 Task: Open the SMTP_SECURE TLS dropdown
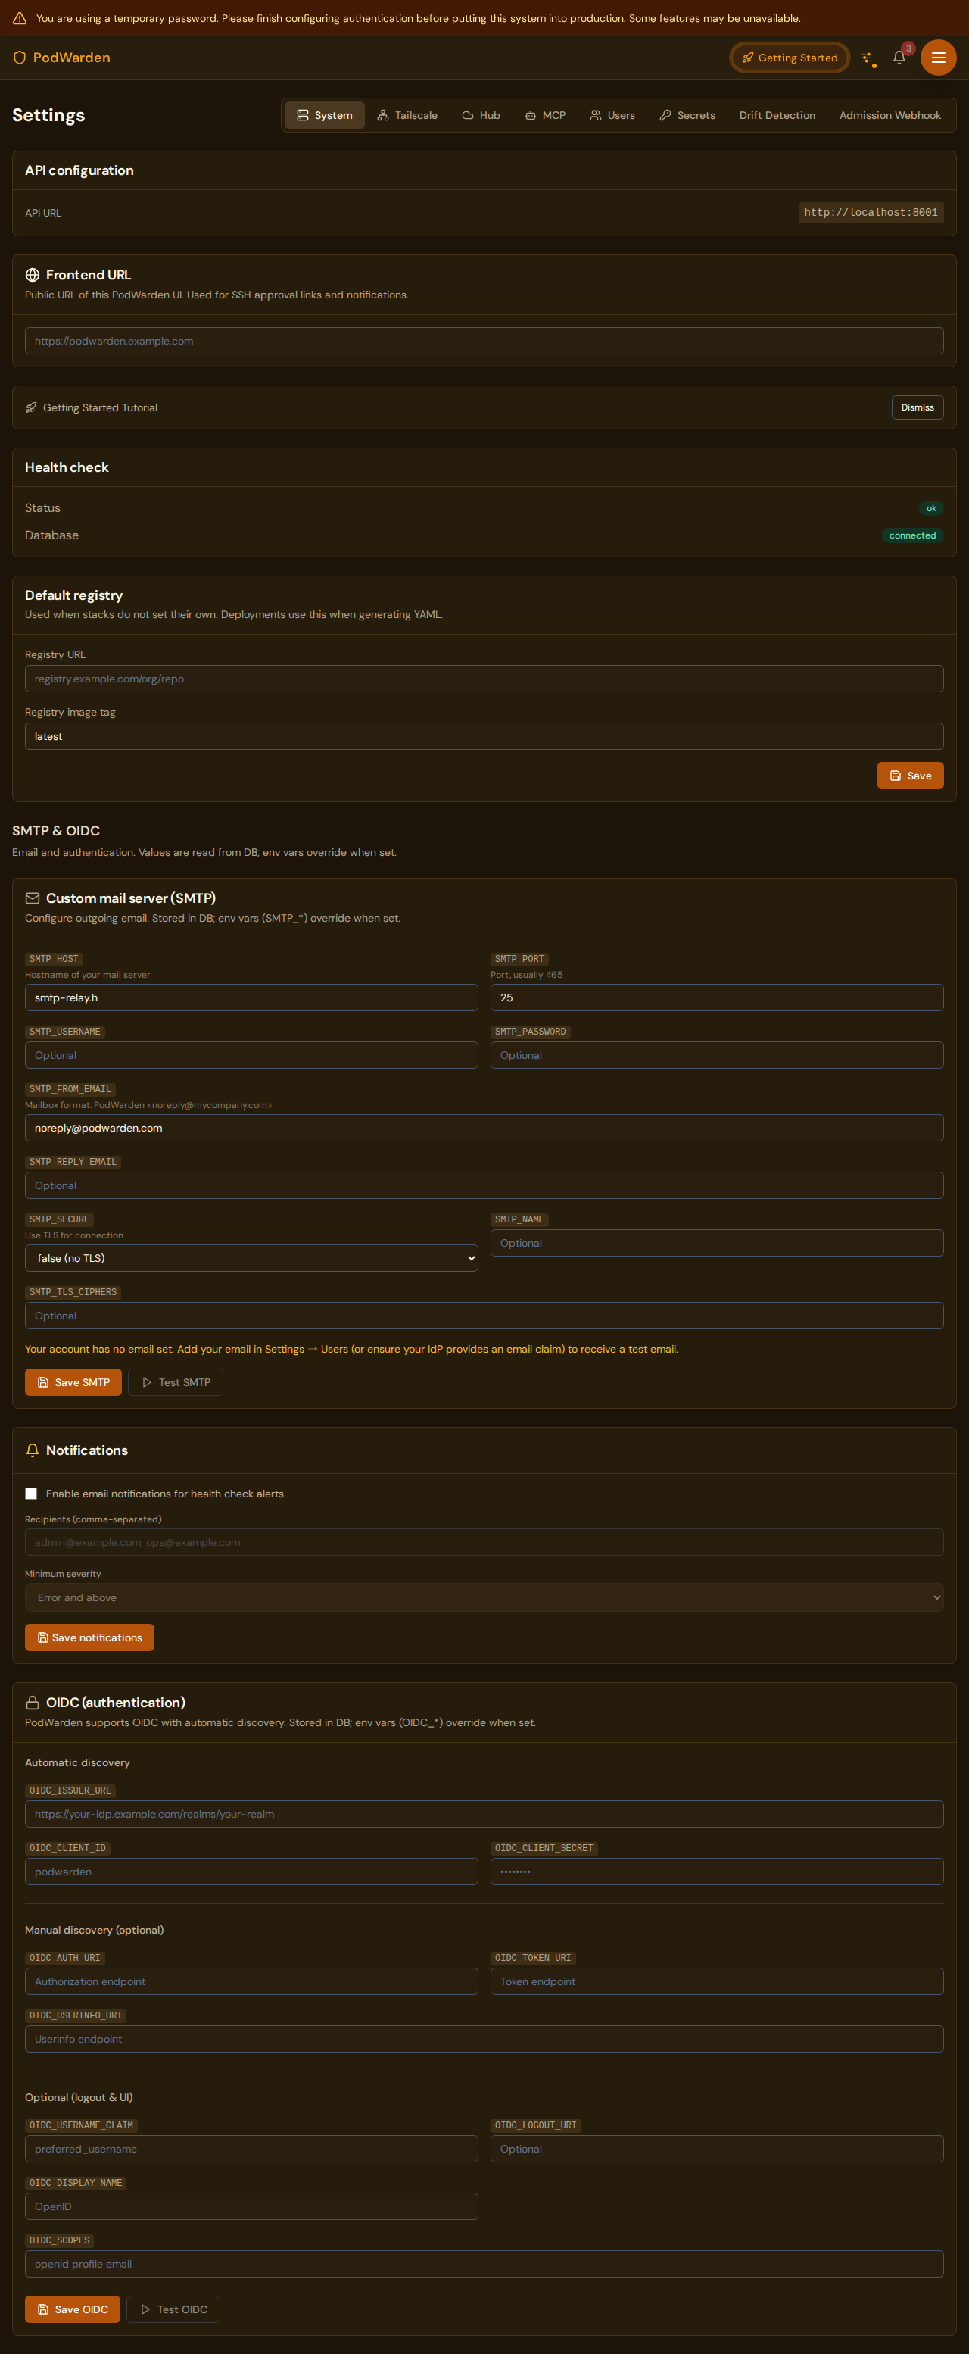coord(251,1258)
